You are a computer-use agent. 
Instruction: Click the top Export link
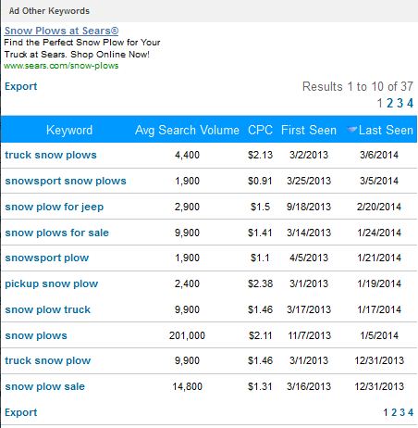point(20,86)
